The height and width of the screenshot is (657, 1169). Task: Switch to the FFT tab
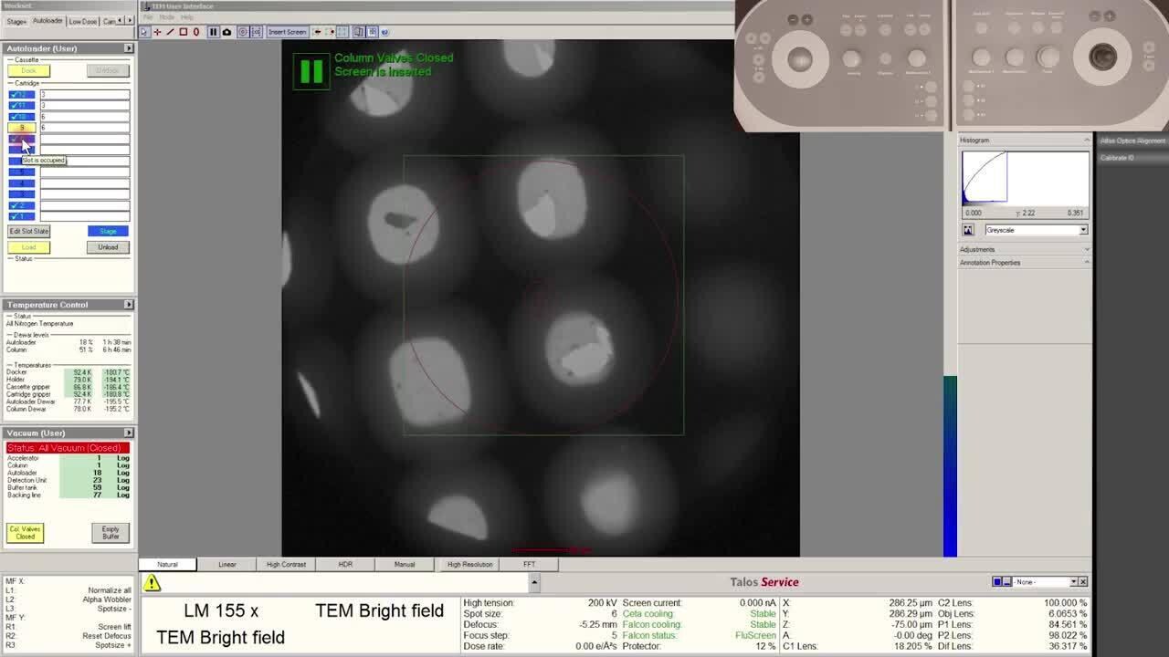point(529,564)
